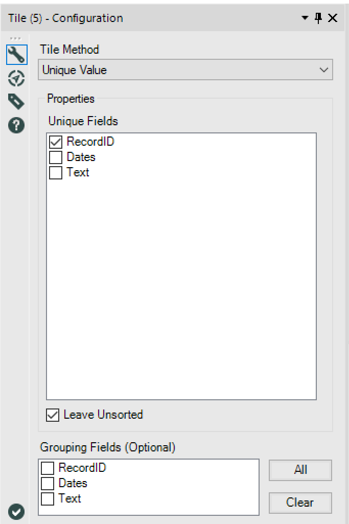Click the All button for grouping fields
This screenshot has height=524, width=349.
[300, 470]
